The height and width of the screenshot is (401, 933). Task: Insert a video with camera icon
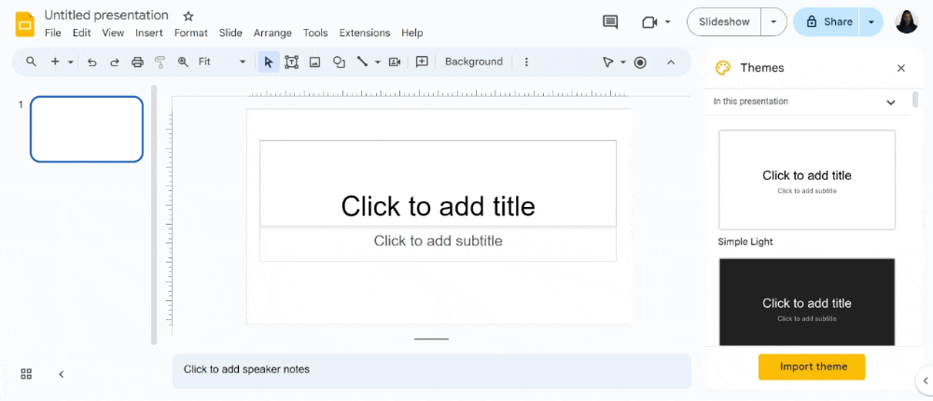coord(395,62)
